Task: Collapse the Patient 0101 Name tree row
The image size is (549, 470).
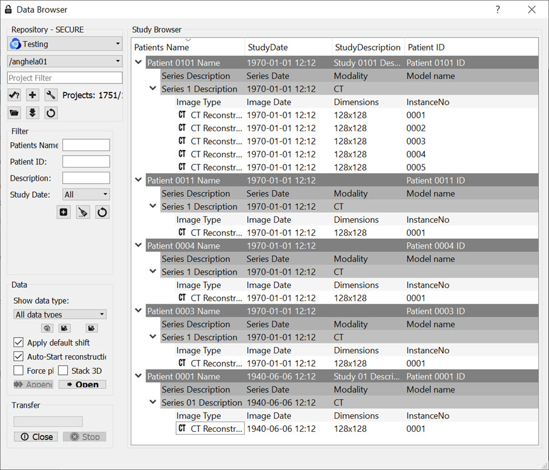Action: click(139, 62)
